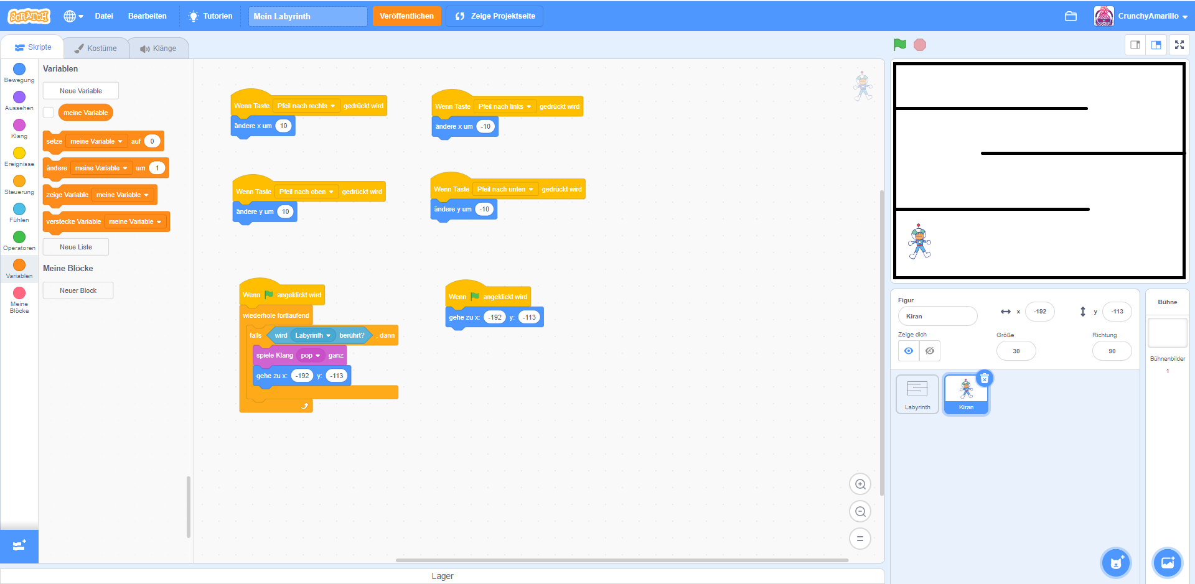Image resolution: width=1195 pixels, height=584 pixels.
Task: Edit the Größe size field
Action: coord(1016,351)
